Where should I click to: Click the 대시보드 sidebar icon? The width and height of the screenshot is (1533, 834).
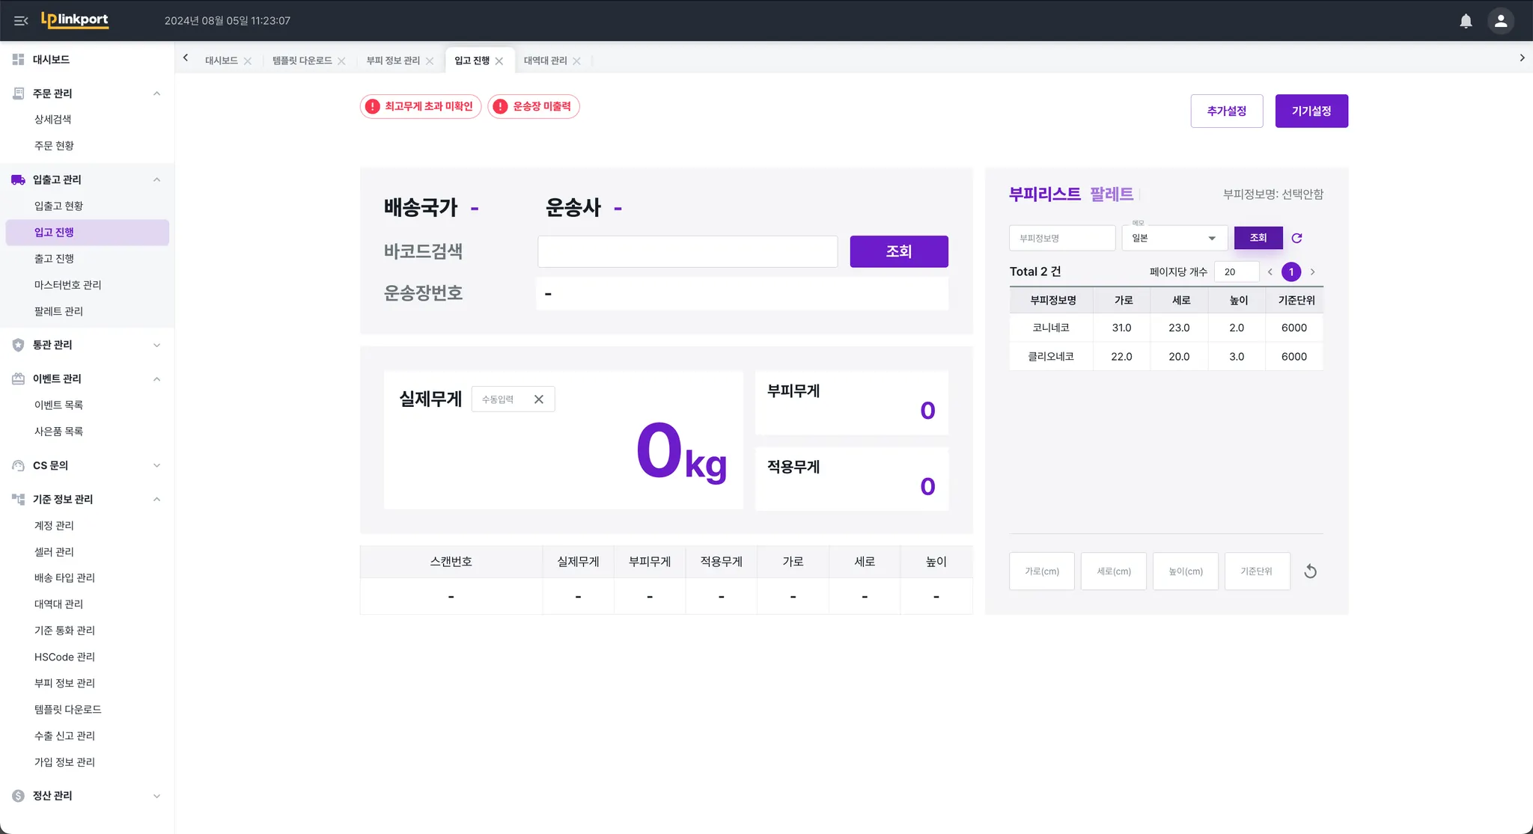(18, 59)
